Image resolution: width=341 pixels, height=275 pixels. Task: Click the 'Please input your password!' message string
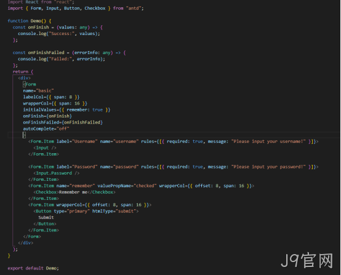(x=268, y=167)
